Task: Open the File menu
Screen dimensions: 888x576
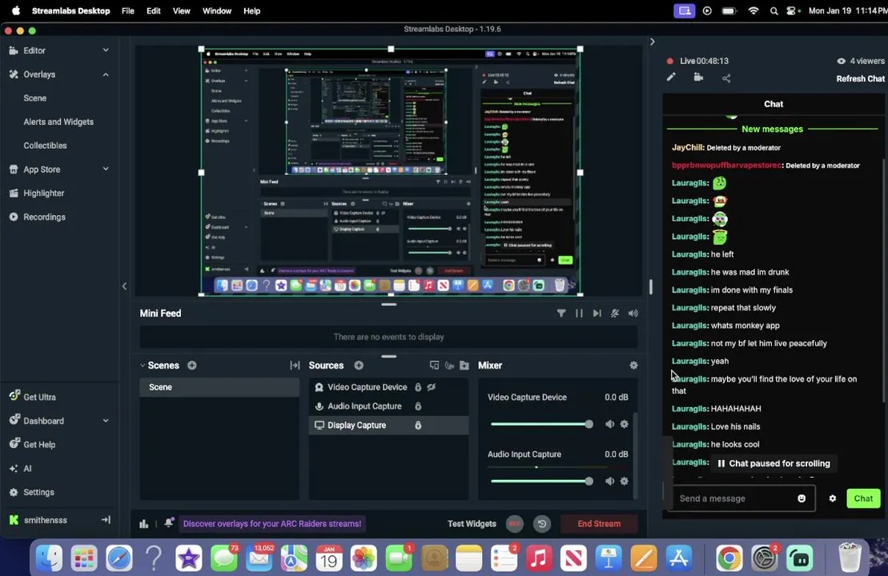Action: click(128, 10)
